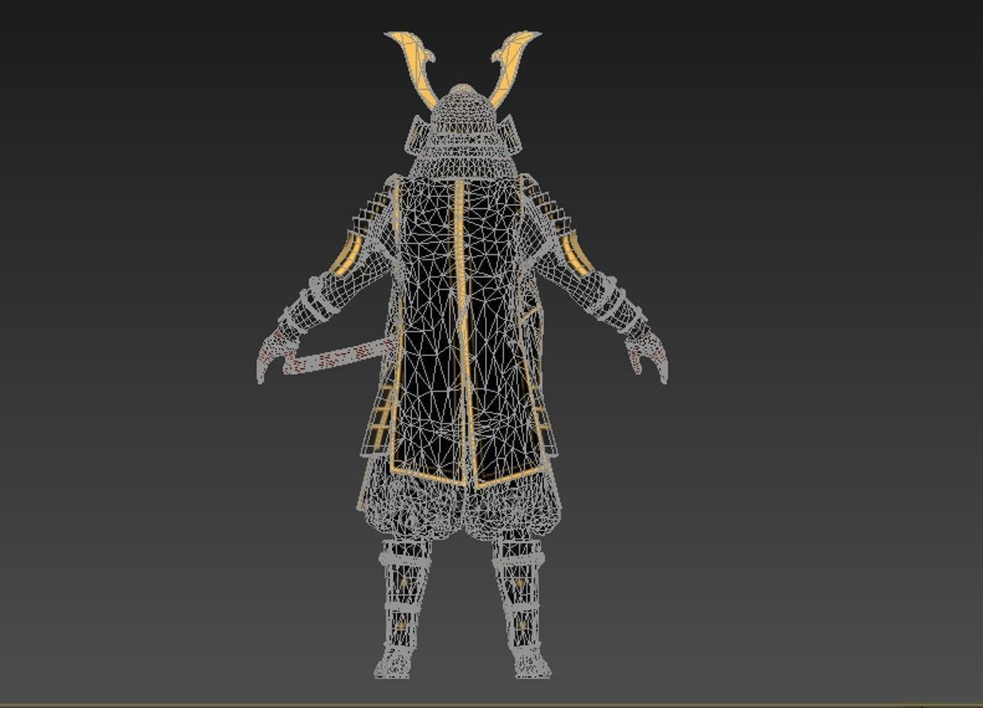
Task: Select the helmet dome wireframe
Action: pos(463,107)
